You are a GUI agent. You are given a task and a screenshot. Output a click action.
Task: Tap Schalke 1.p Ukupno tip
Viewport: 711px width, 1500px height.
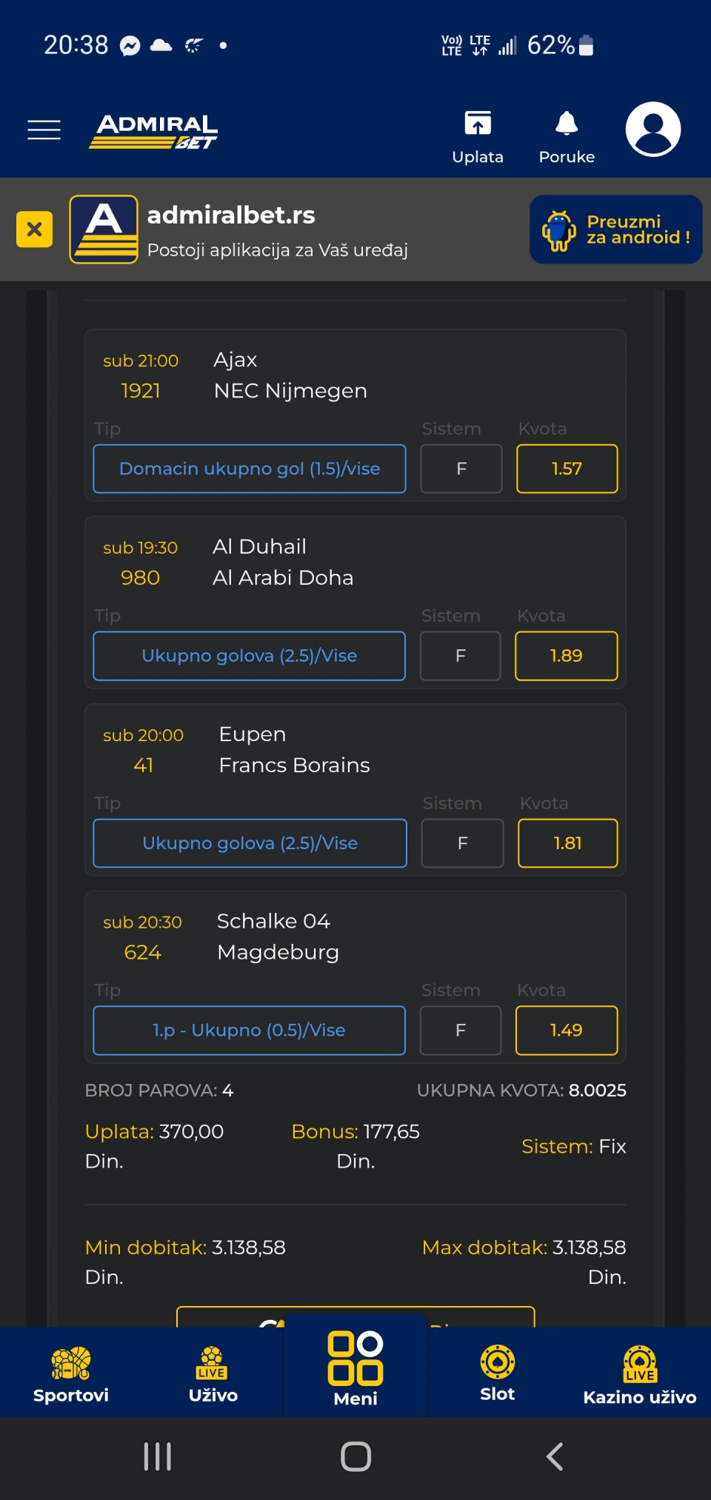click(249, 1031)
